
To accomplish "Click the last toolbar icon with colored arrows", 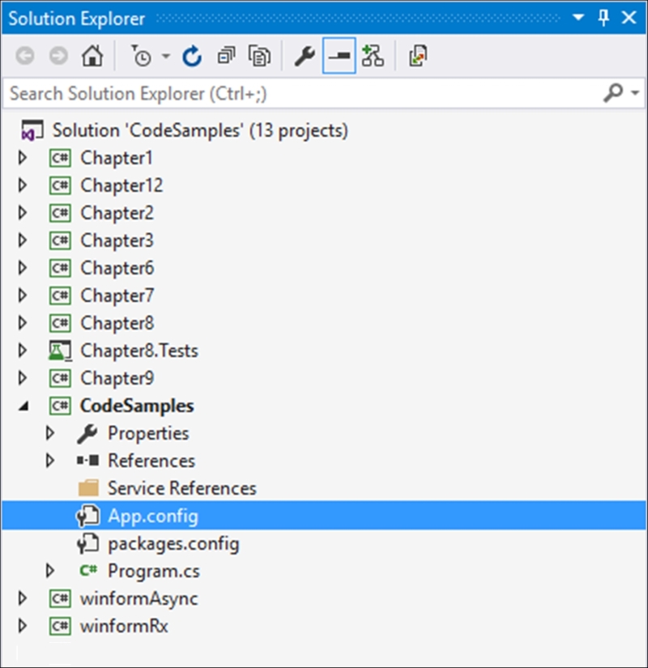I will tap(418, 56).
